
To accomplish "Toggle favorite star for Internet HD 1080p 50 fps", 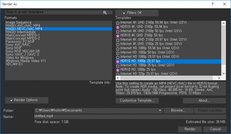I will pos(118,53).
